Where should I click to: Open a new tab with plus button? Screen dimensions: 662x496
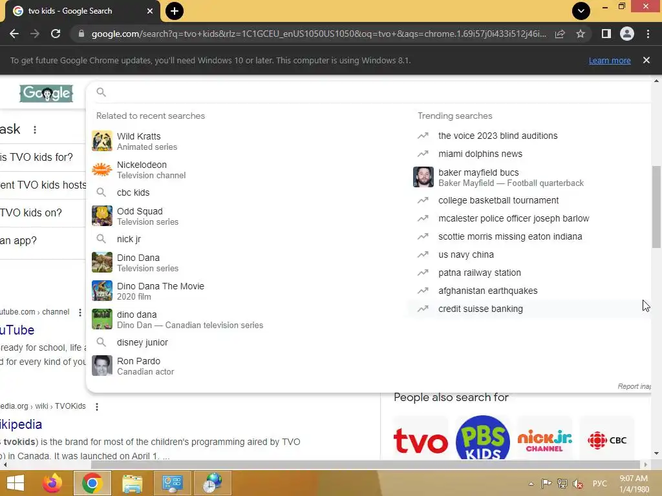click(175, 11)
